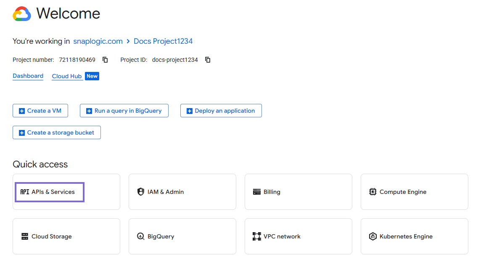Click the Deploy an application button
This screenshot has width=478, height=262.
tap(221, 111)
